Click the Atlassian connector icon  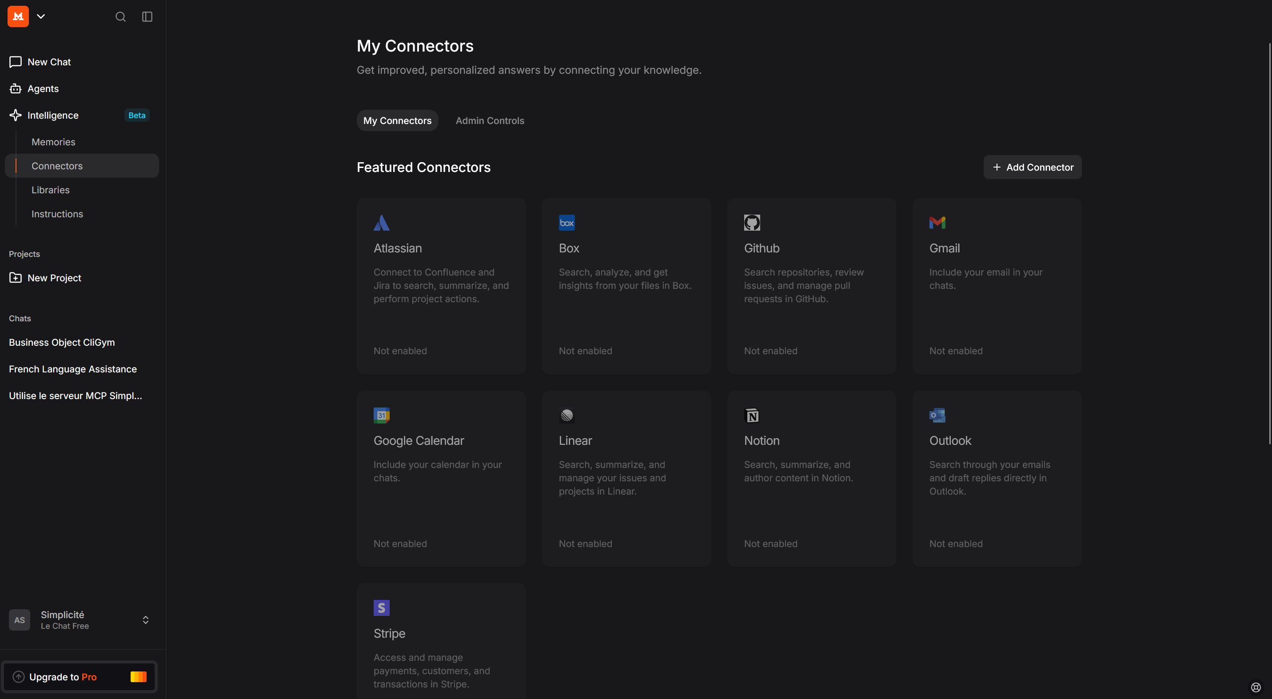pos(381,222)
